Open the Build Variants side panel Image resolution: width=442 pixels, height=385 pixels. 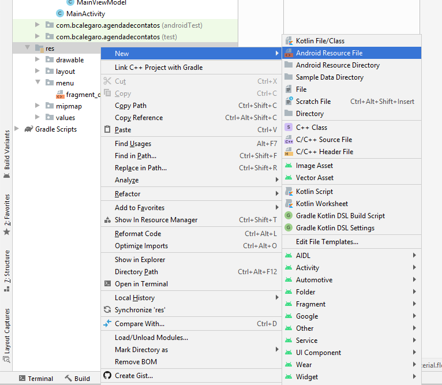[7, 149]
